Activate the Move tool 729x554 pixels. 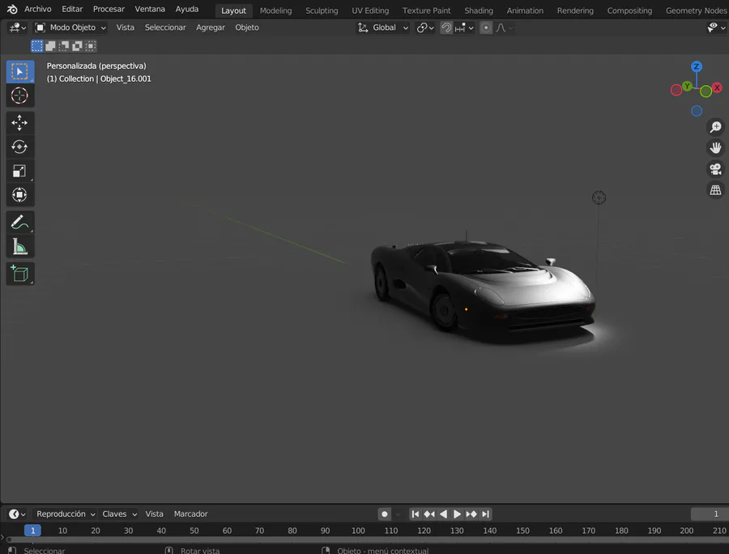(20, 122)
